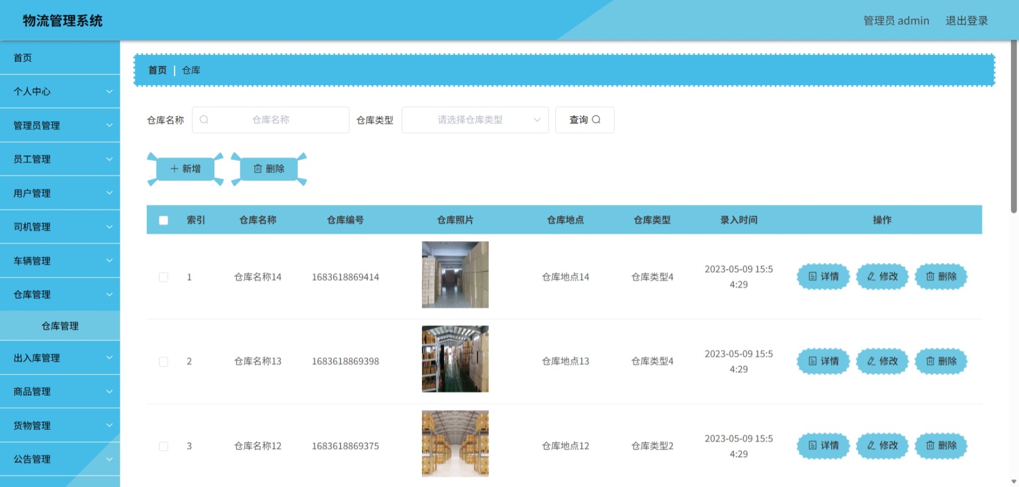
Task: Open warehouse photo thumbnail for 仓库名称13
Action: [455, 359]
